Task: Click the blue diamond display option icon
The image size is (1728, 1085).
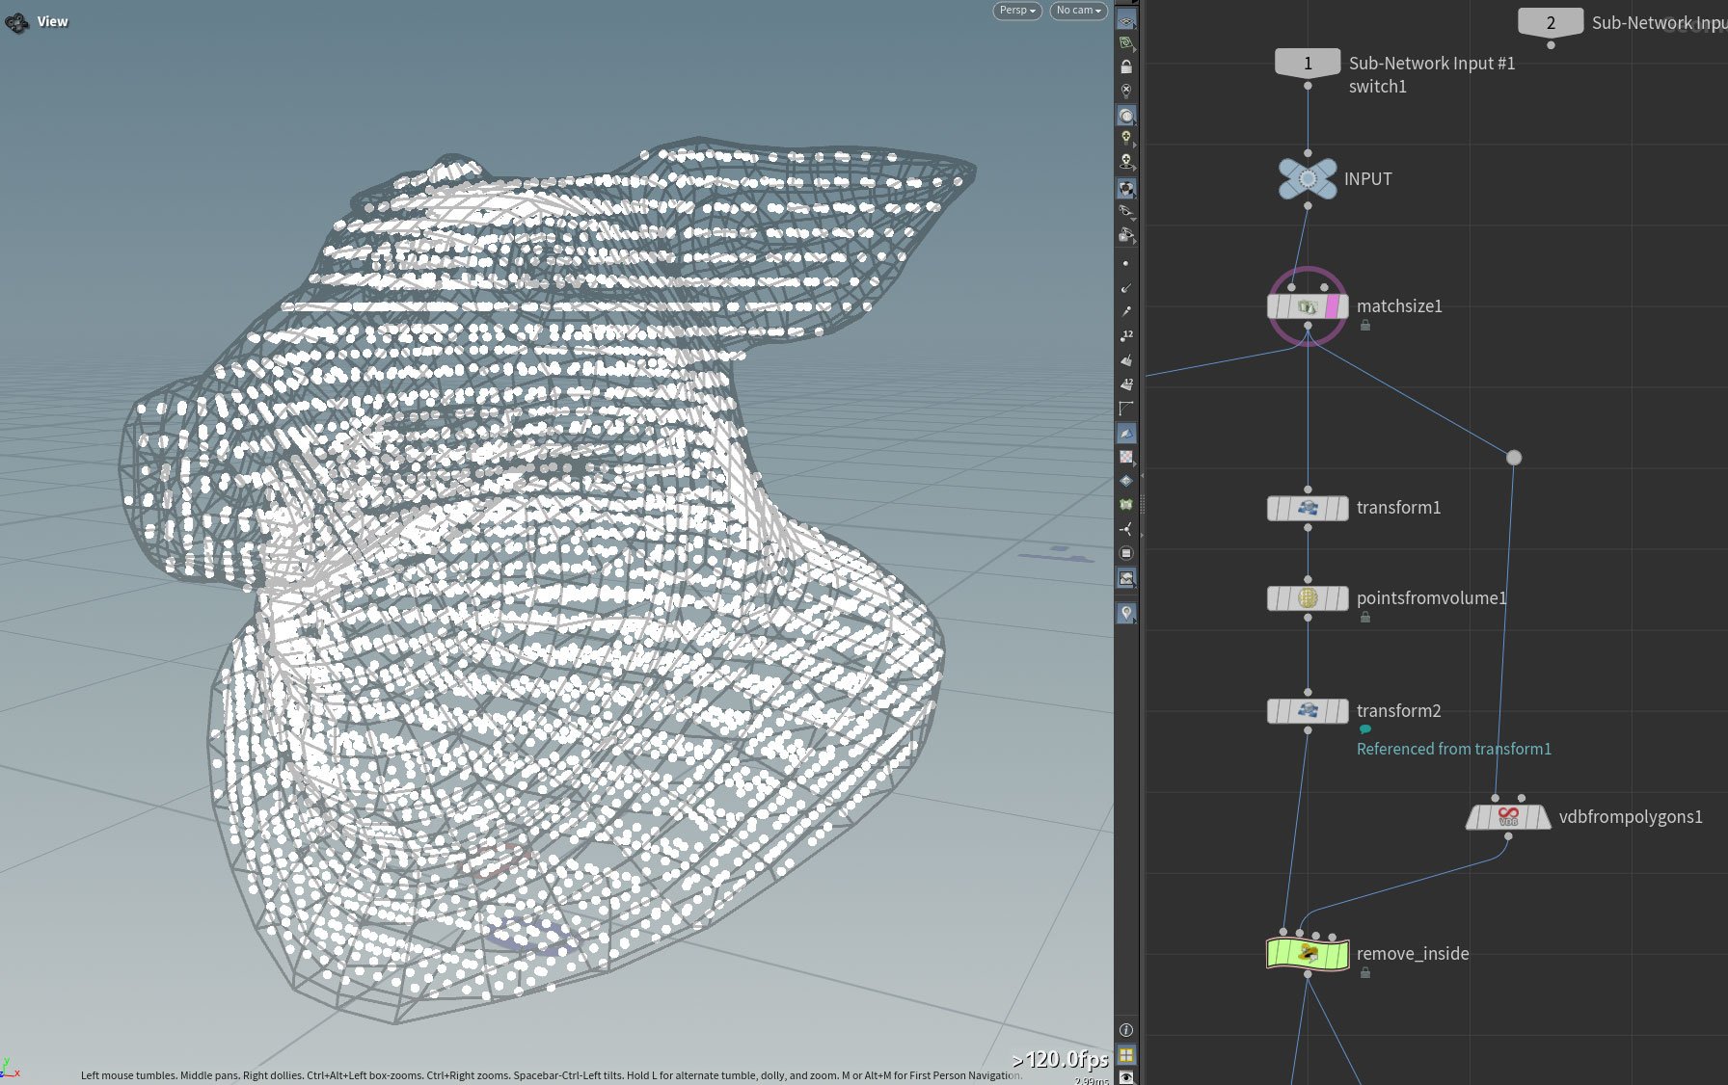Action: click(1126, 481)
